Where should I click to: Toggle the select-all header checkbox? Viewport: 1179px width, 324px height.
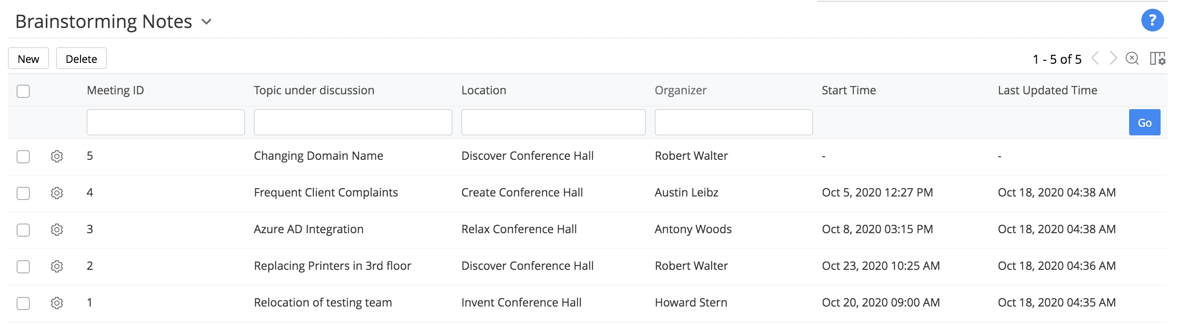pos(23,91)
